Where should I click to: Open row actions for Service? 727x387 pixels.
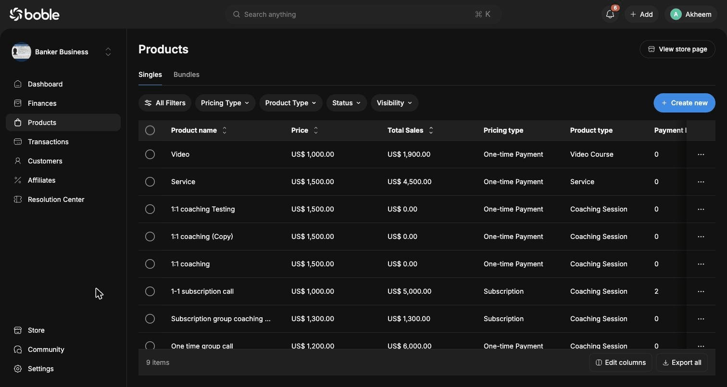tap(701, 182)
